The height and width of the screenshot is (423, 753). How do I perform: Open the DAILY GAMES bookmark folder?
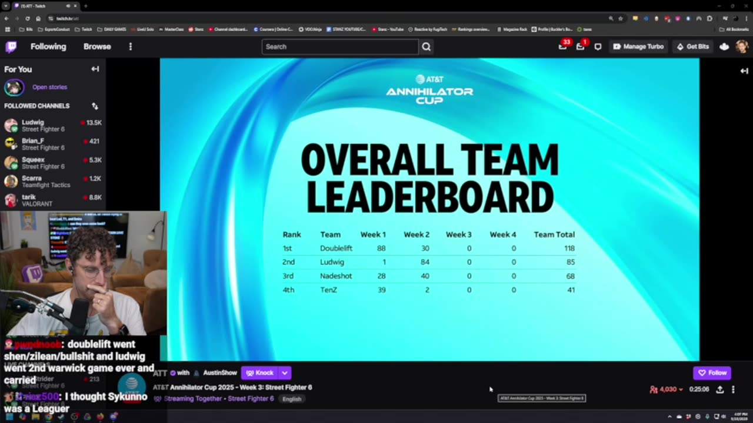click(111, 29)
